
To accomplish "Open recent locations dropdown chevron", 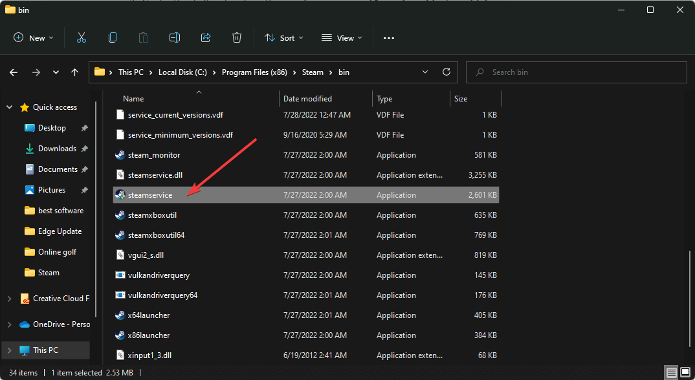I will pos(56,72).
